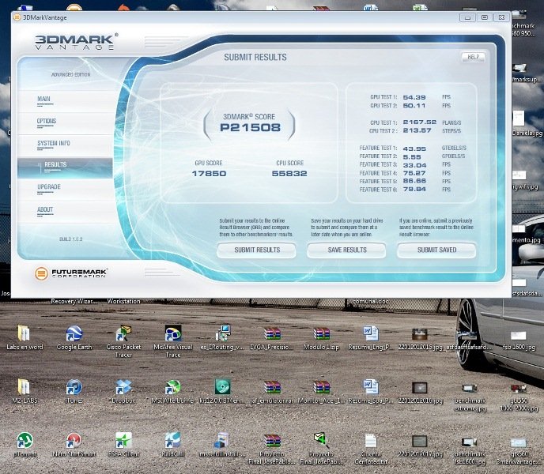Select McAfee Visual Trace shortcut
This screenshot has width=544, height=474.
(173, 334)
